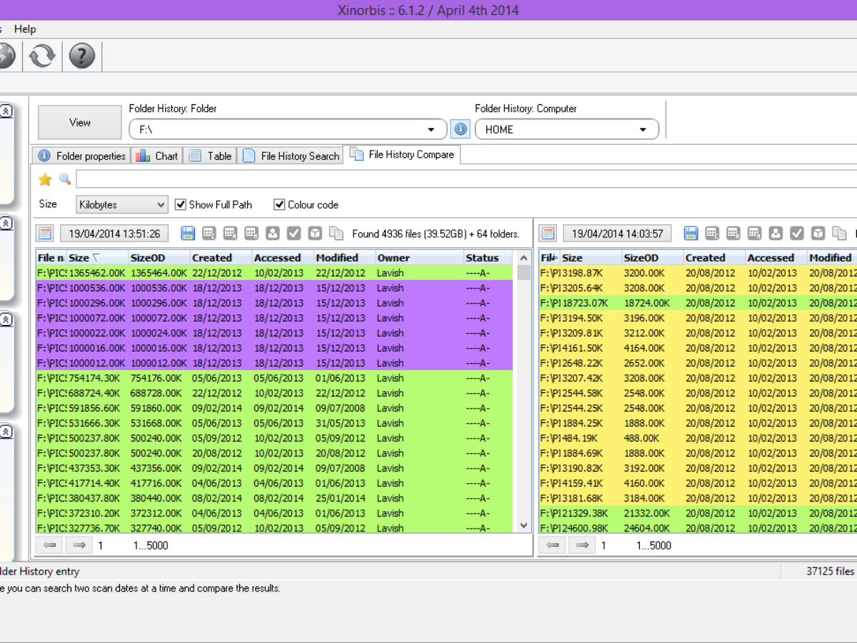Click the refresh arrows toolbar icon
Image resolution: width=857 pixels, height=643 pixels.
[x=42, y=56]
